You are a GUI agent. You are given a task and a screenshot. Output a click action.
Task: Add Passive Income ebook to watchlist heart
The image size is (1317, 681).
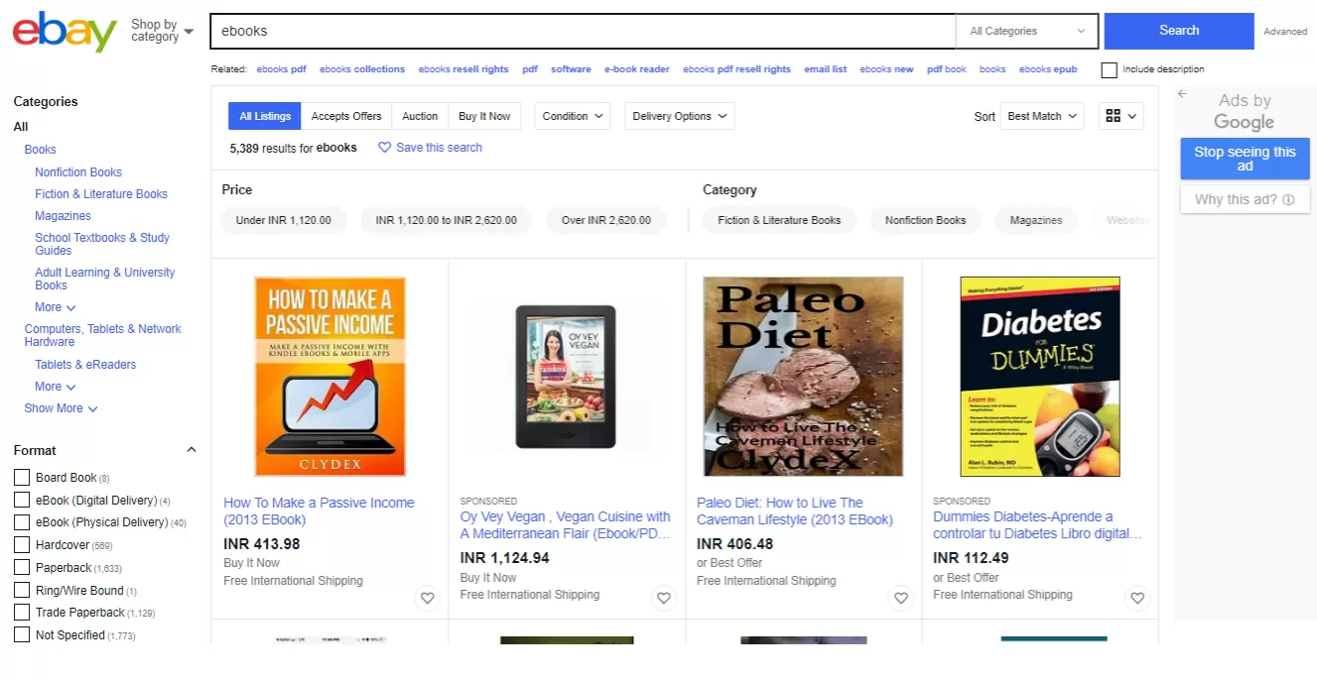427,598
